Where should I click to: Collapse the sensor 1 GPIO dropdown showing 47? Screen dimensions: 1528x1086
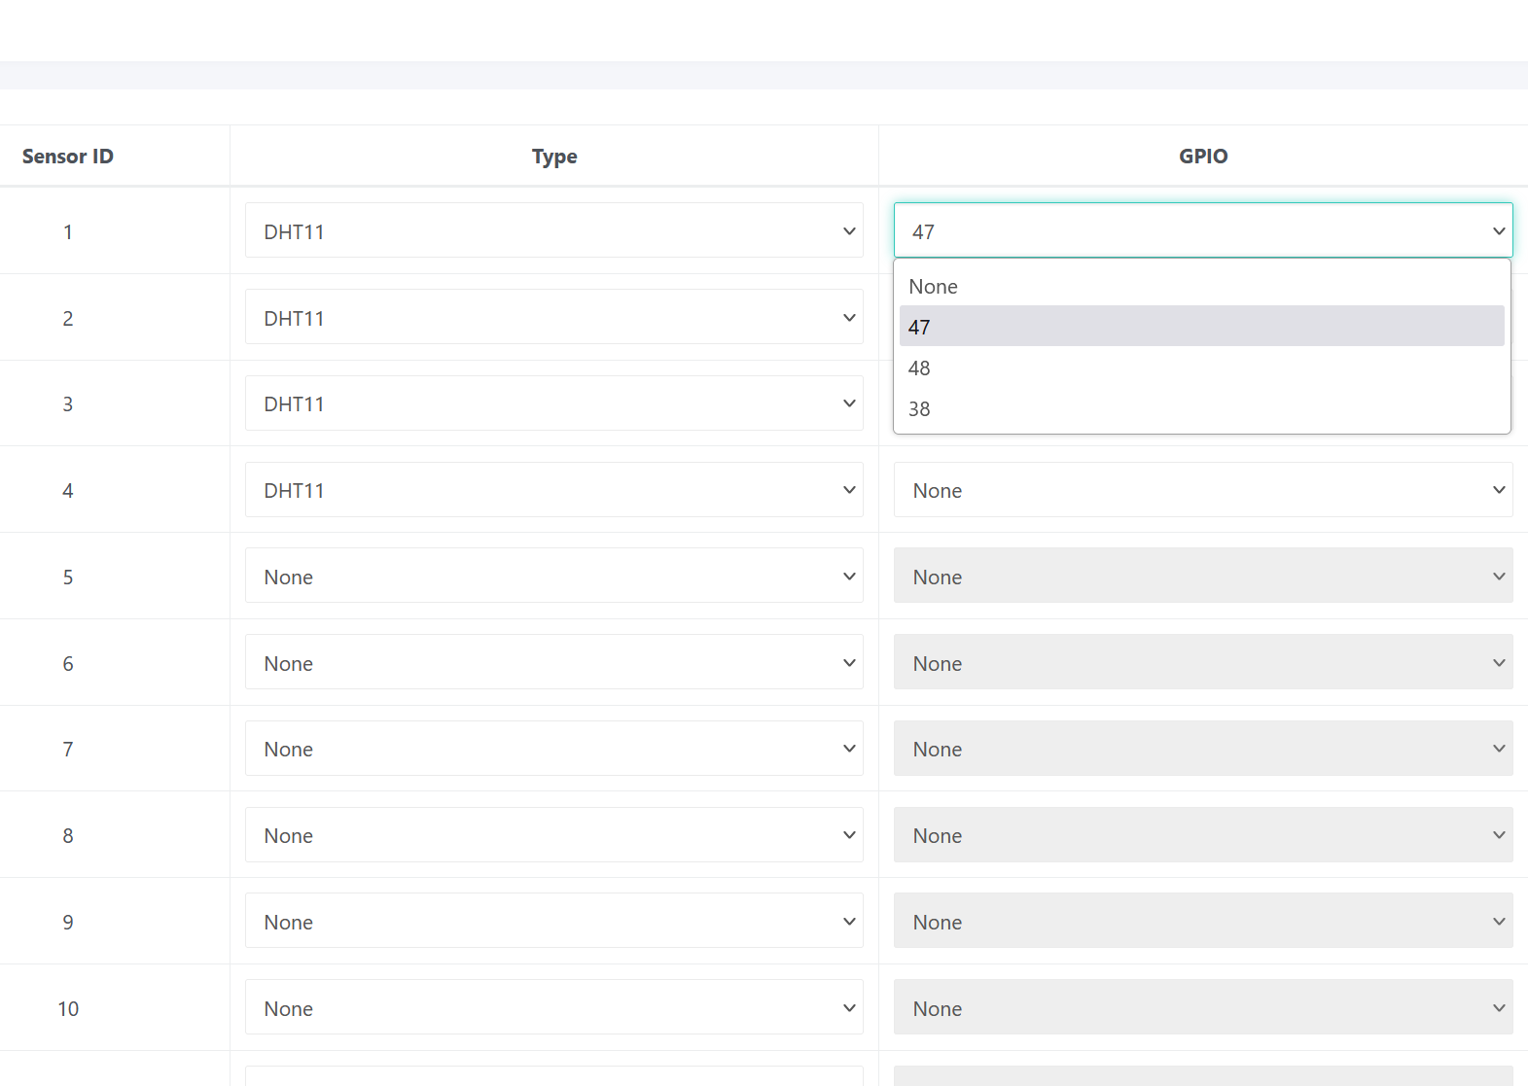[1202, 231]
